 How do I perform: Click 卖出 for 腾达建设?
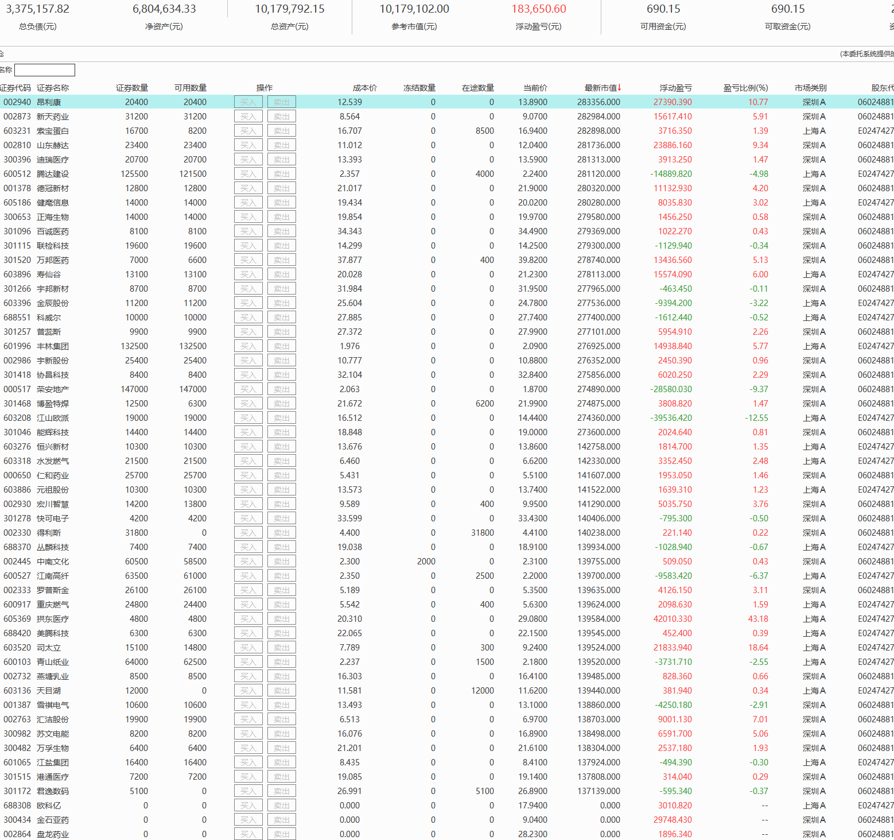[x=282, y=174]
